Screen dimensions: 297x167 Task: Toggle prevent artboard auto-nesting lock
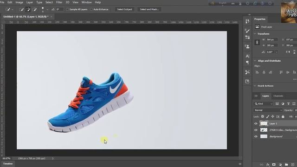click(278, 116)
